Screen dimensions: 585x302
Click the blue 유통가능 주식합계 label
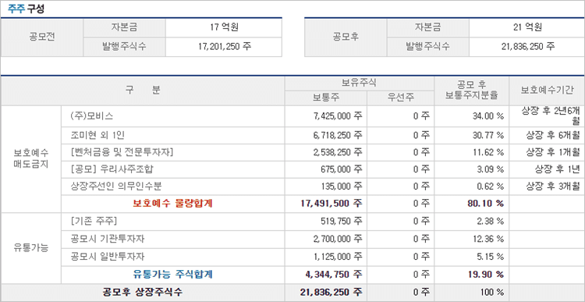[172, 275]
